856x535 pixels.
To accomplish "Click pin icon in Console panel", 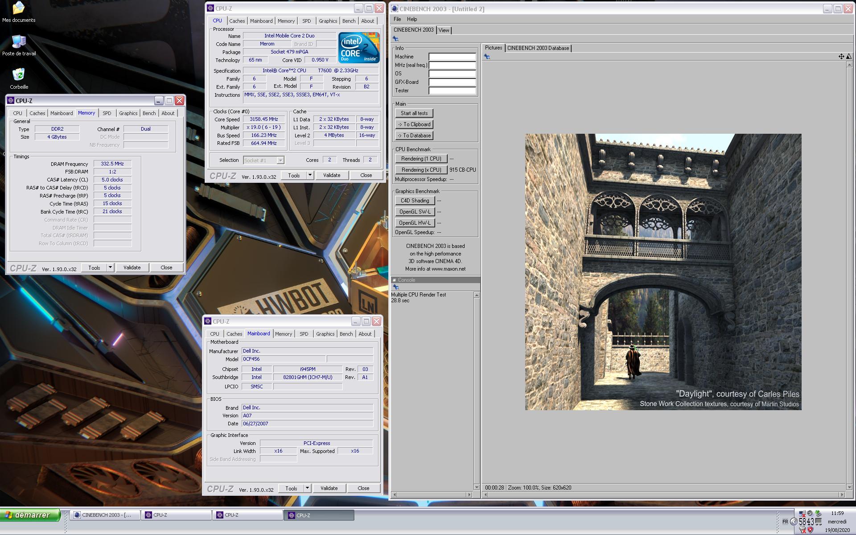I will [x=395, y=287].
